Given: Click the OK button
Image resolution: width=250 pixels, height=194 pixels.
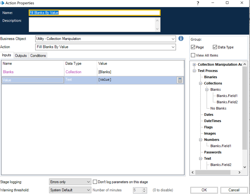Looking at the screenshot, I should click(204, 190).
